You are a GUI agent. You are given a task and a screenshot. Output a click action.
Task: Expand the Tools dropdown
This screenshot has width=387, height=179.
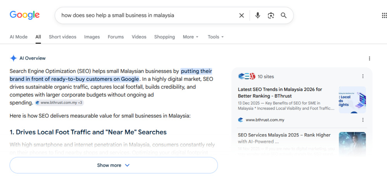point(216,37)
